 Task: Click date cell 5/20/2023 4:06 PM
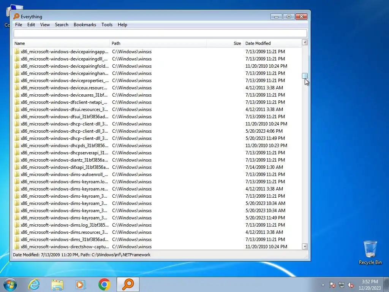(x=264, y=131)
